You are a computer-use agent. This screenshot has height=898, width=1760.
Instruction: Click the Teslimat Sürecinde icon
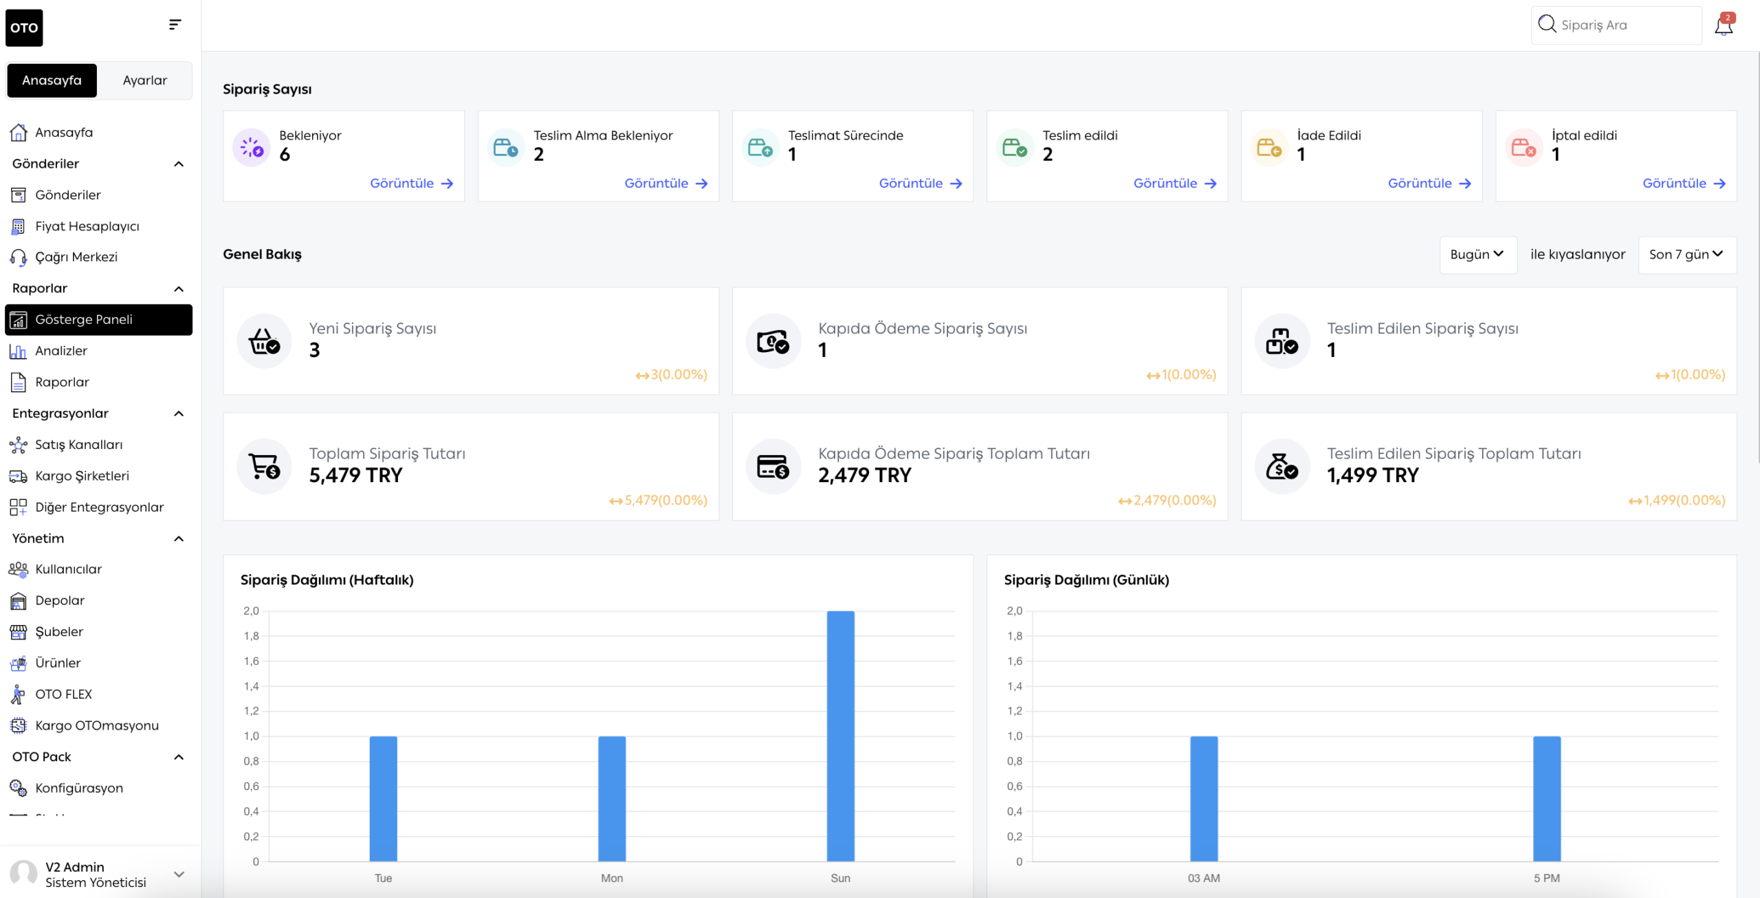(760, 147)
